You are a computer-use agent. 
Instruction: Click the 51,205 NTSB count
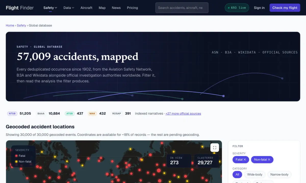pyautogui.click(x=25, y=114)
